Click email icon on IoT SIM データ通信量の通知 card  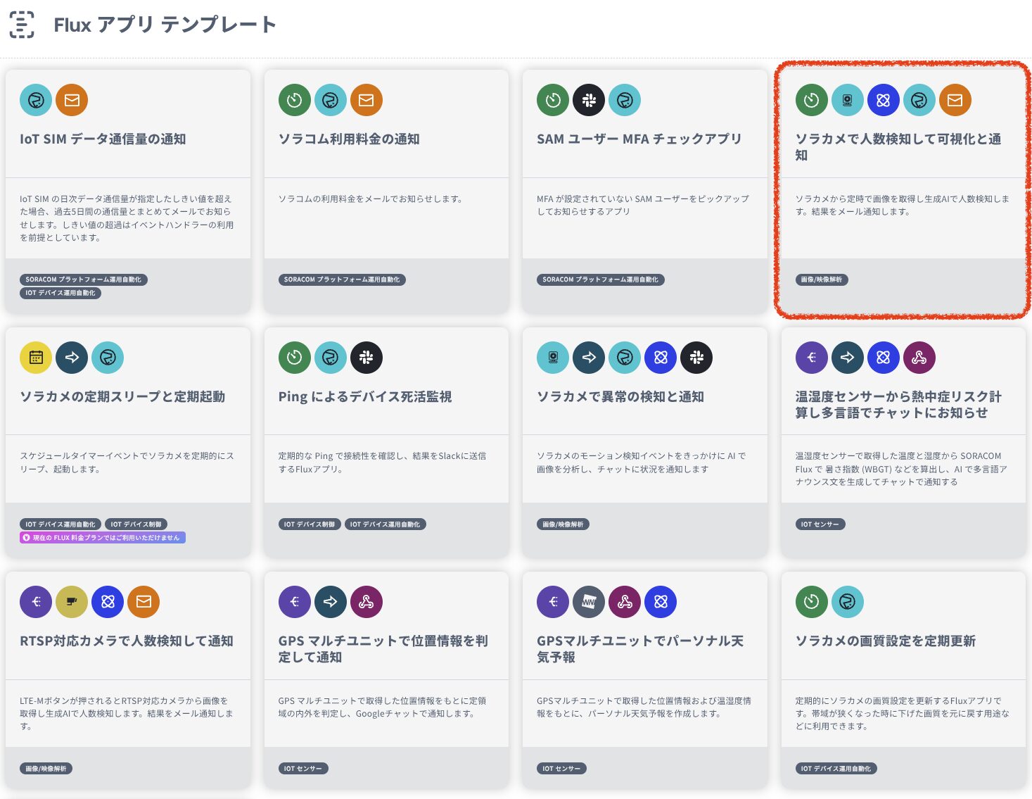tap(72, 100)
